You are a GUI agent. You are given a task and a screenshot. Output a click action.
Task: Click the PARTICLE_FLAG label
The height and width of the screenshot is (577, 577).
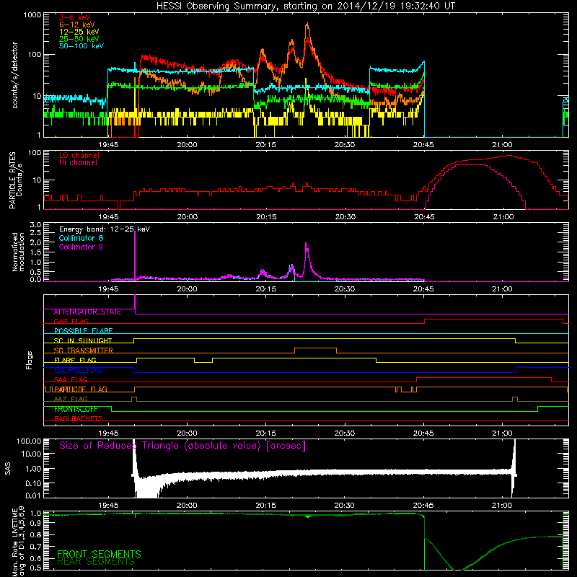pyautogui.click(x=79, y=389)
